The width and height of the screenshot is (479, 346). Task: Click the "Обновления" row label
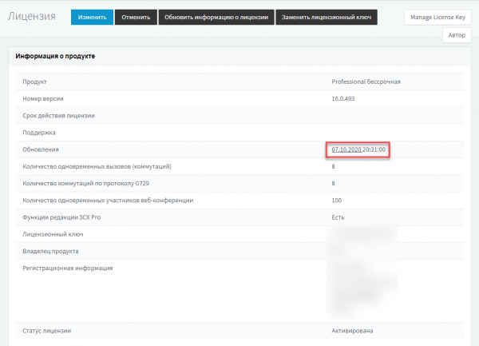pos(41,149)
